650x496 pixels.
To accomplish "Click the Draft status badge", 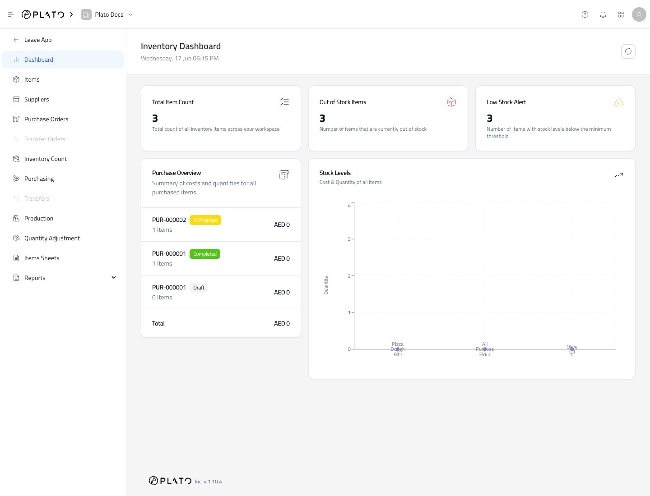I will click(199, 288).
